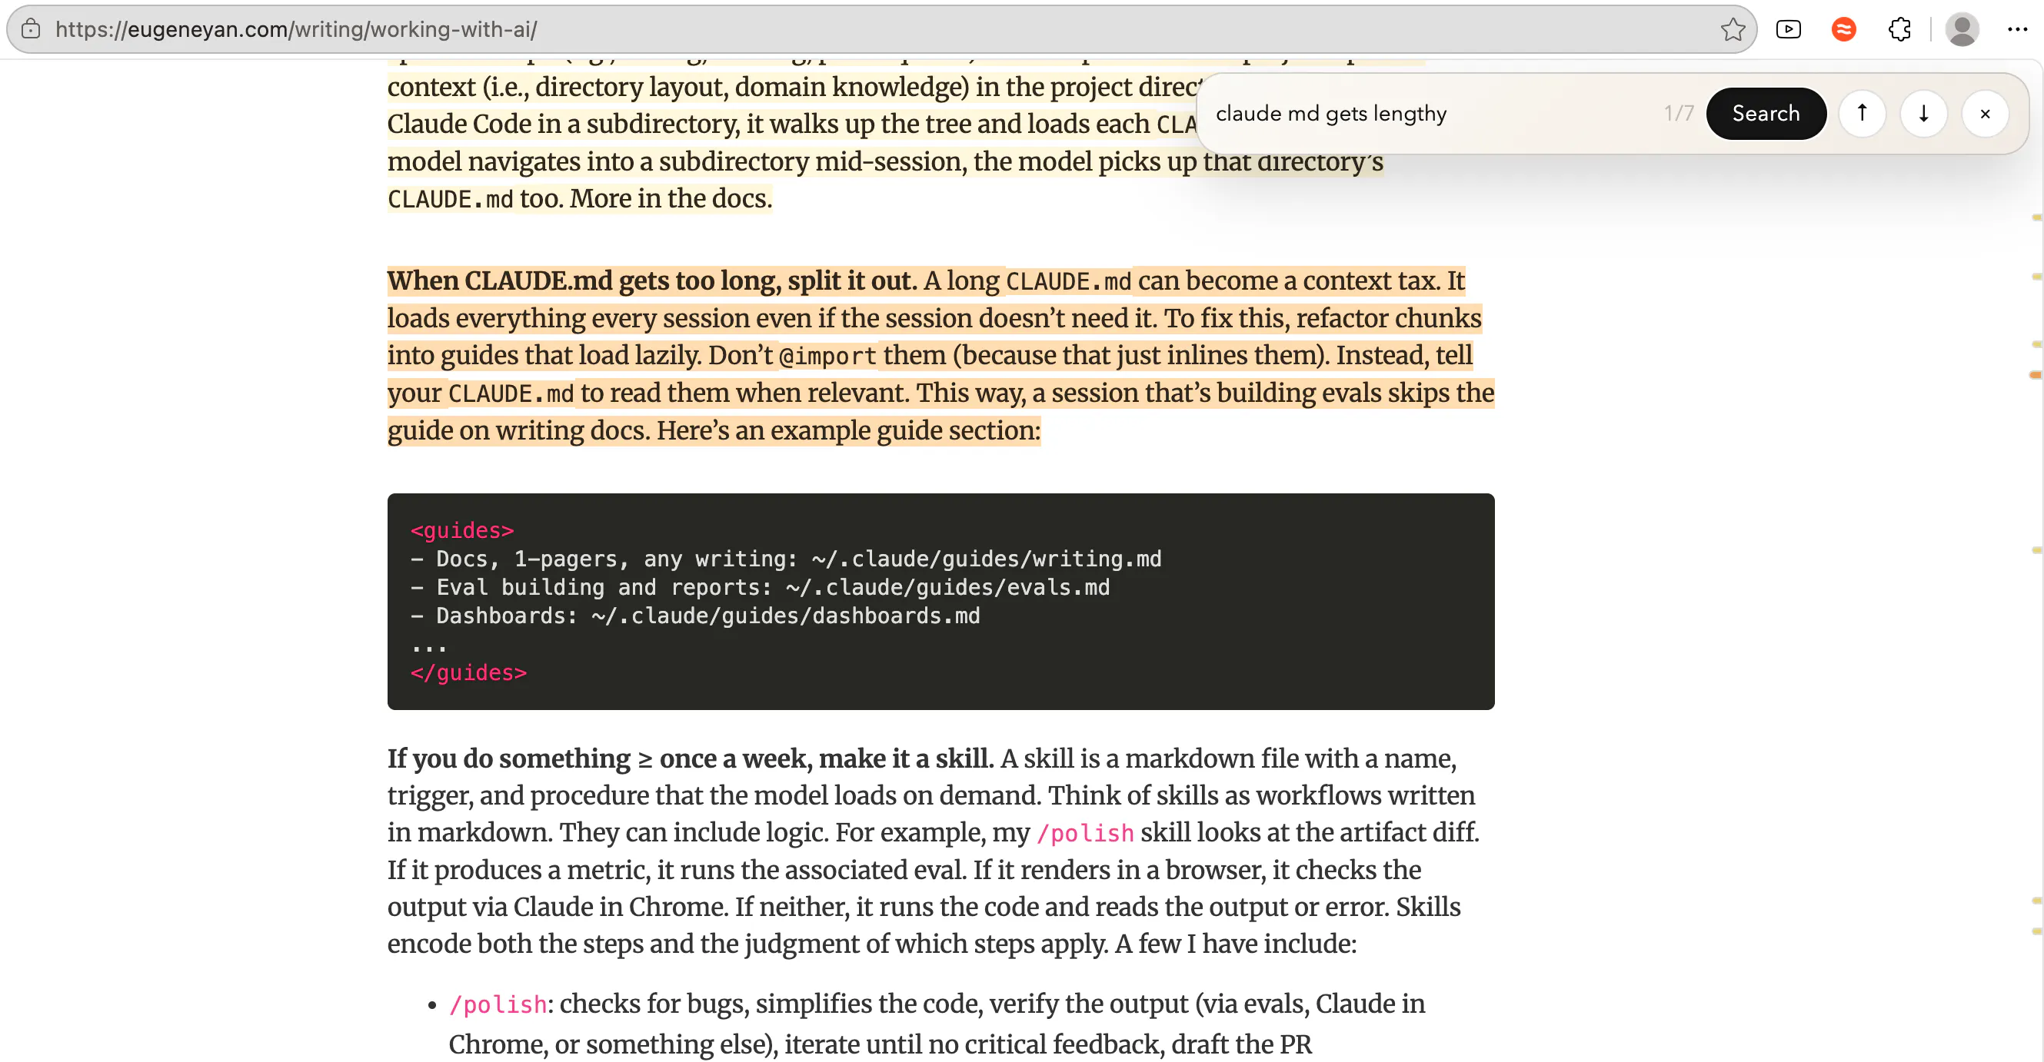Focus the search field with 'claude md gets lengthy'
The width and height of the screenshot is (2044, 1062).
click(x=1428, y=114)
